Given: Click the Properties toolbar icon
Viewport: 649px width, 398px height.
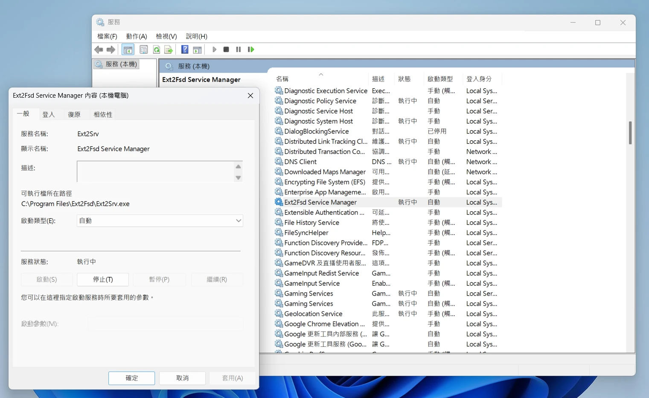Looking at the screenshot, I should [144, 50].
